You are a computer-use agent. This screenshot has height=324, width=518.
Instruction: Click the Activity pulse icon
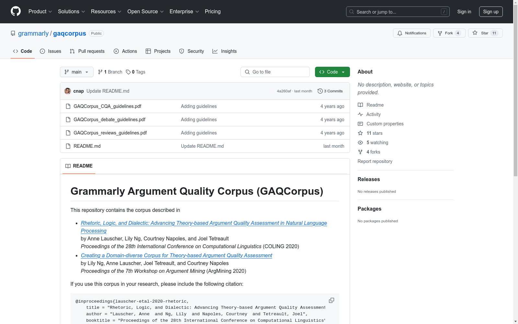tap(360, 114)
